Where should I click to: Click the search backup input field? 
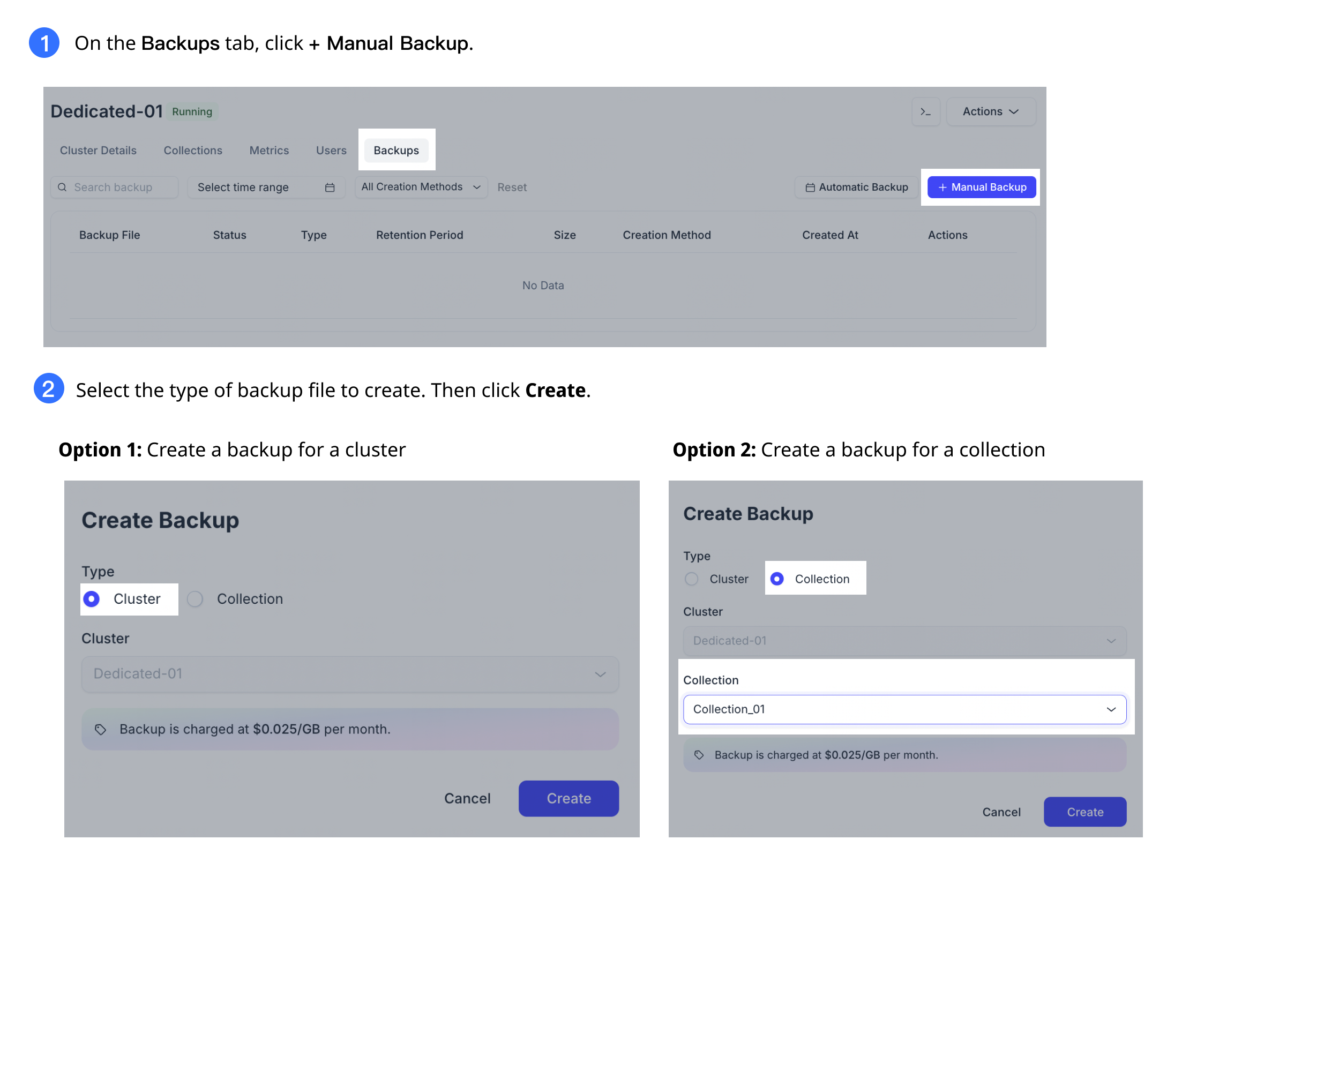coord(109,186)
